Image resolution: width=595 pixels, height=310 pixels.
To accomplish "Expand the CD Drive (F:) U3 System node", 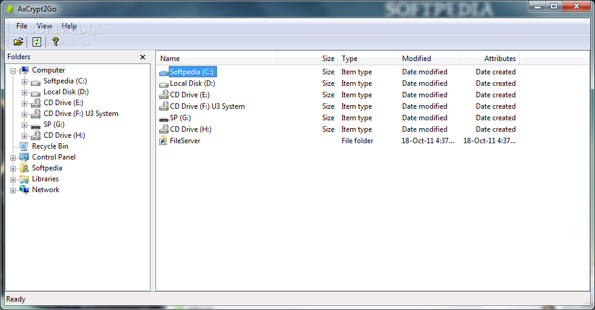I will [24, 115].
